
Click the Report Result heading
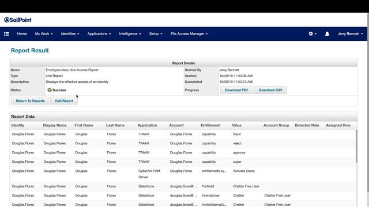click(x=30, y=51)
